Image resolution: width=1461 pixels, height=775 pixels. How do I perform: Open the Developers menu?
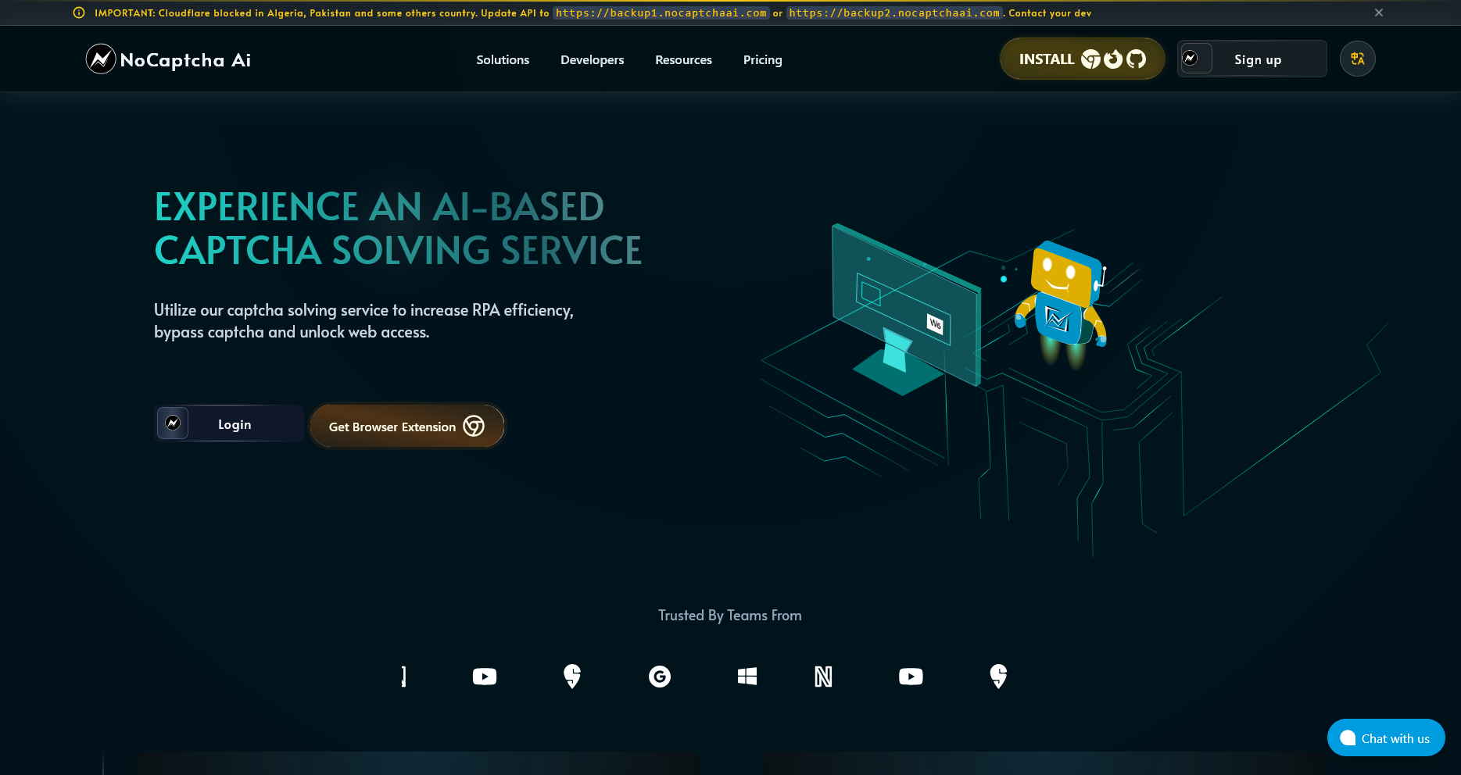(x=592, y=60)
